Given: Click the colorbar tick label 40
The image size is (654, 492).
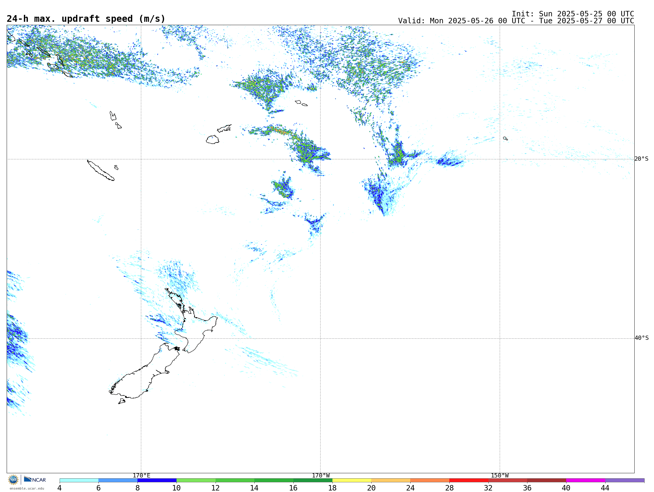Looking at the screenshot, I should (x=566, y=488).
